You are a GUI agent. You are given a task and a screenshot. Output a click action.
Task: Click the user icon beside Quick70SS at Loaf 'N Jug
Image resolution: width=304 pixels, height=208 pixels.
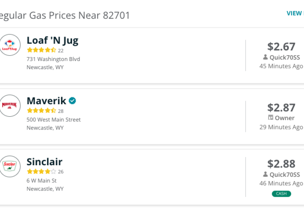(x=265, y=57)
